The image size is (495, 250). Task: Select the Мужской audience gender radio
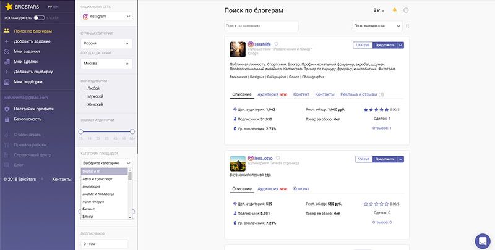[x=84, y=96]
